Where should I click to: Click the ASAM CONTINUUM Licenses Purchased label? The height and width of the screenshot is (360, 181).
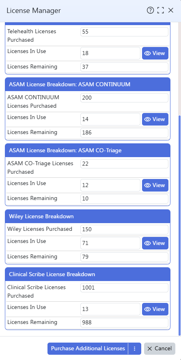click(x=33, y=102)
